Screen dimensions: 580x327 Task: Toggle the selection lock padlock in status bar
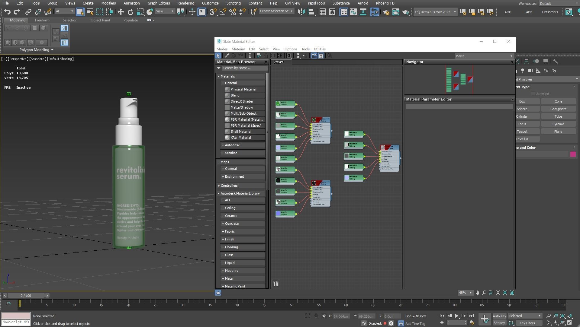316,316
